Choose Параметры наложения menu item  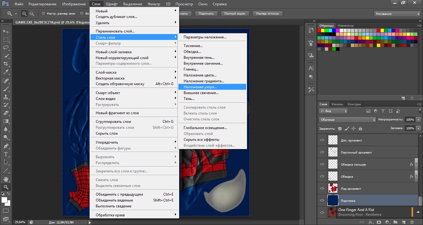pos(212,37)
